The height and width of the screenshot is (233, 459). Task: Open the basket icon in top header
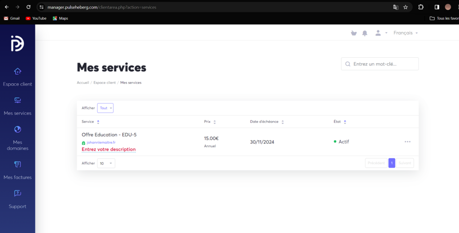coord(354,33)
